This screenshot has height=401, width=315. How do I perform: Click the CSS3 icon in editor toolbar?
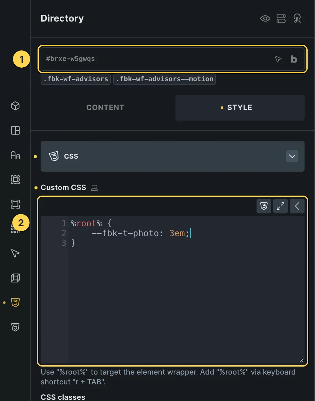[264, 206]
